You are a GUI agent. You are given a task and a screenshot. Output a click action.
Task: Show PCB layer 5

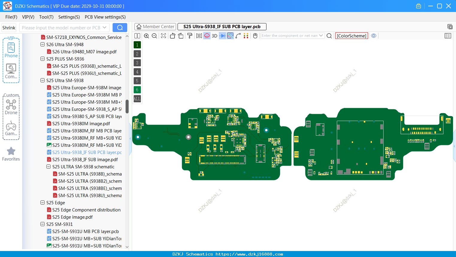[137, 81]
